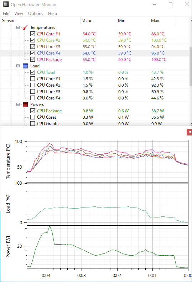Uncheck CPU Total load plot

(x=32, y=72)
